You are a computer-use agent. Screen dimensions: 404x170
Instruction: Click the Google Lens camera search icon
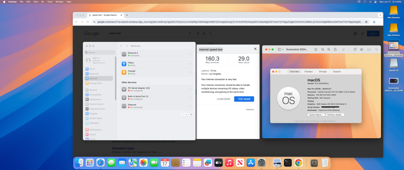coord(204,33)
